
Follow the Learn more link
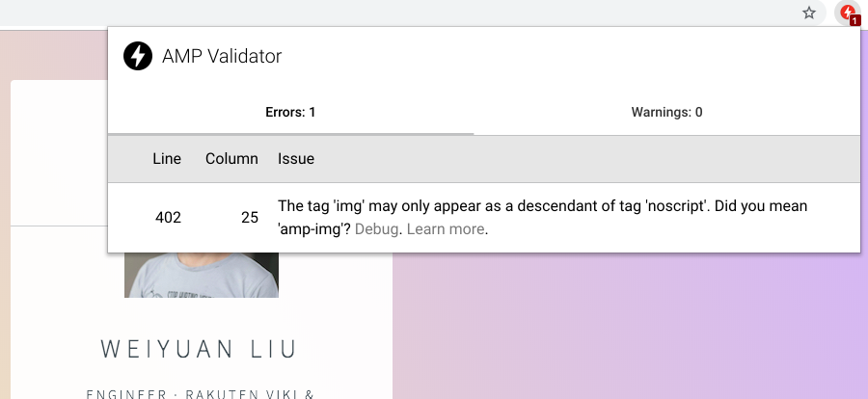(x=445, y=229)
